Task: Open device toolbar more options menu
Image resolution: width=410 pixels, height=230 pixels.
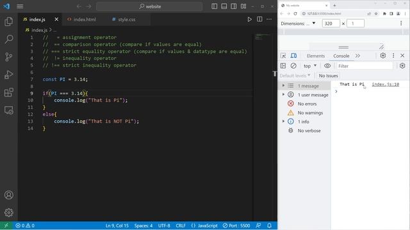Action: click(401, 24)
